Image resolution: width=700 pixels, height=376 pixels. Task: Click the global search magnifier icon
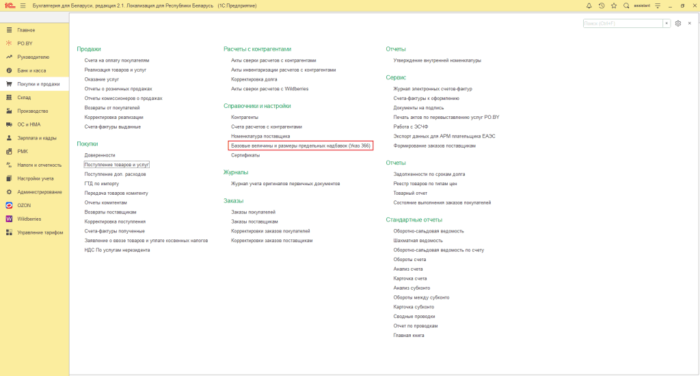pyautogui.click(x=626, y=5)
